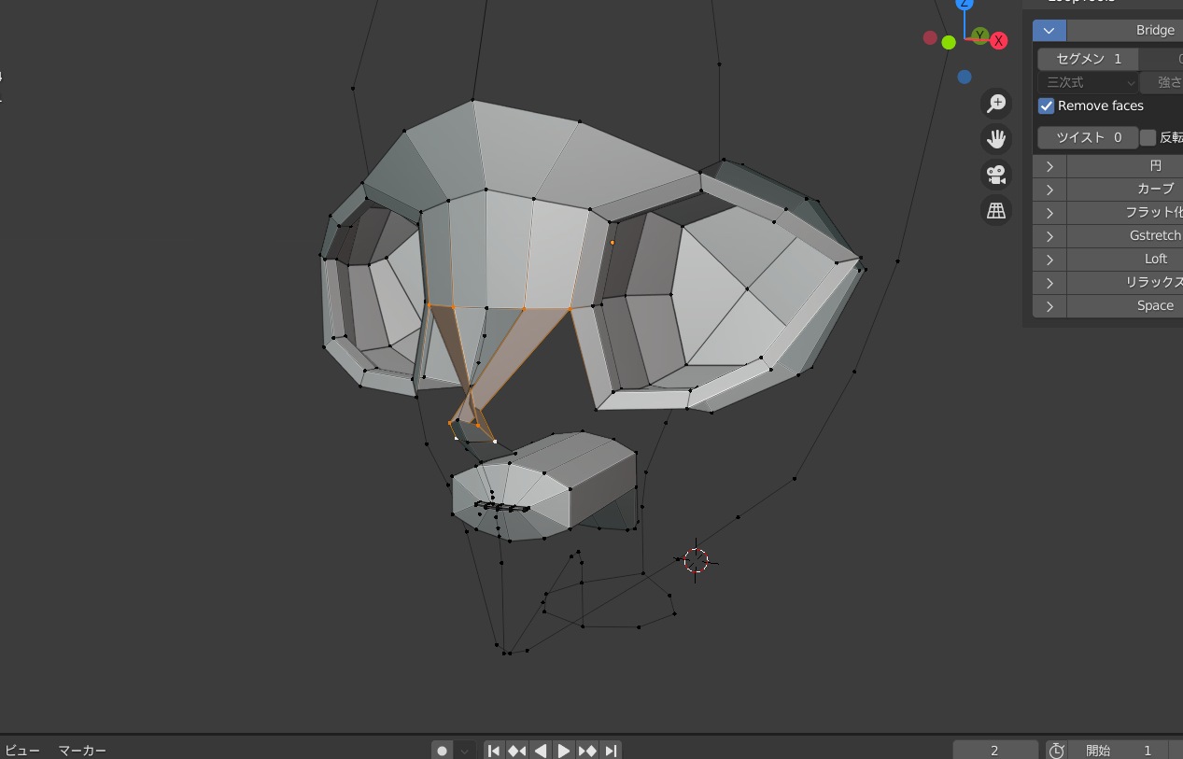Run the Bridge LoopTools button
The height and width of the screenshot is (759, 1183).
point(1125,31)
